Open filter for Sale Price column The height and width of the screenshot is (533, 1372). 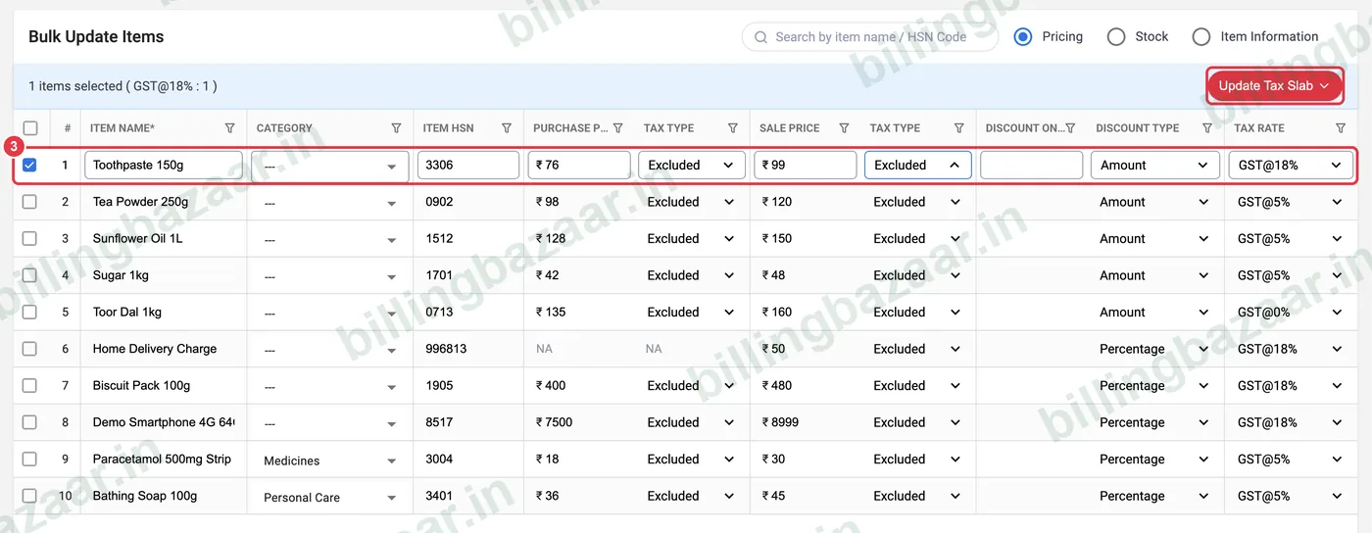(844, 128)
